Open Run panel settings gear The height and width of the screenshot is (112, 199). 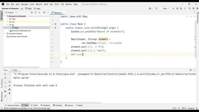coord(191,70)
